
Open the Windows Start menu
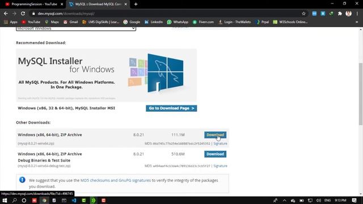pos(5,200)
